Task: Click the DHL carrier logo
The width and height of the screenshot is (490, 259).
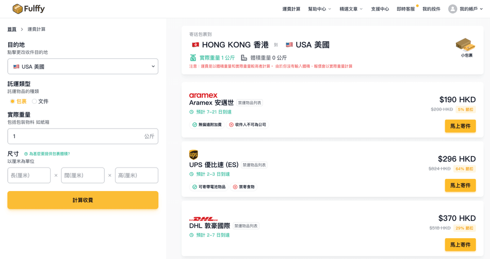Action: 203,219
